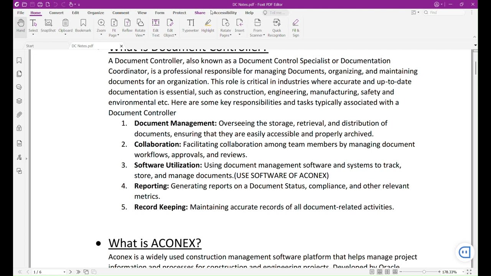This screenshot has height=276, width=491.
Task: Click the From Scanner icon
Action: 257,23
